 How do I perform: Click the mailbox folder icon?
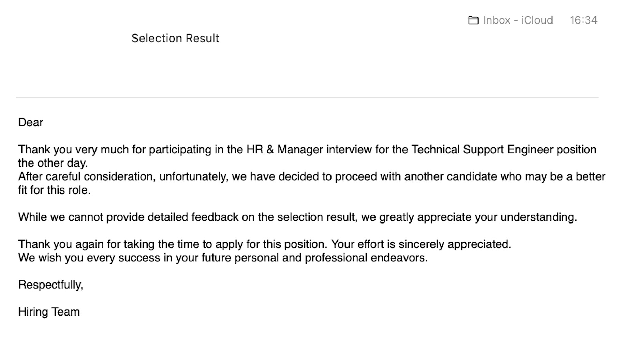(473, 20)
